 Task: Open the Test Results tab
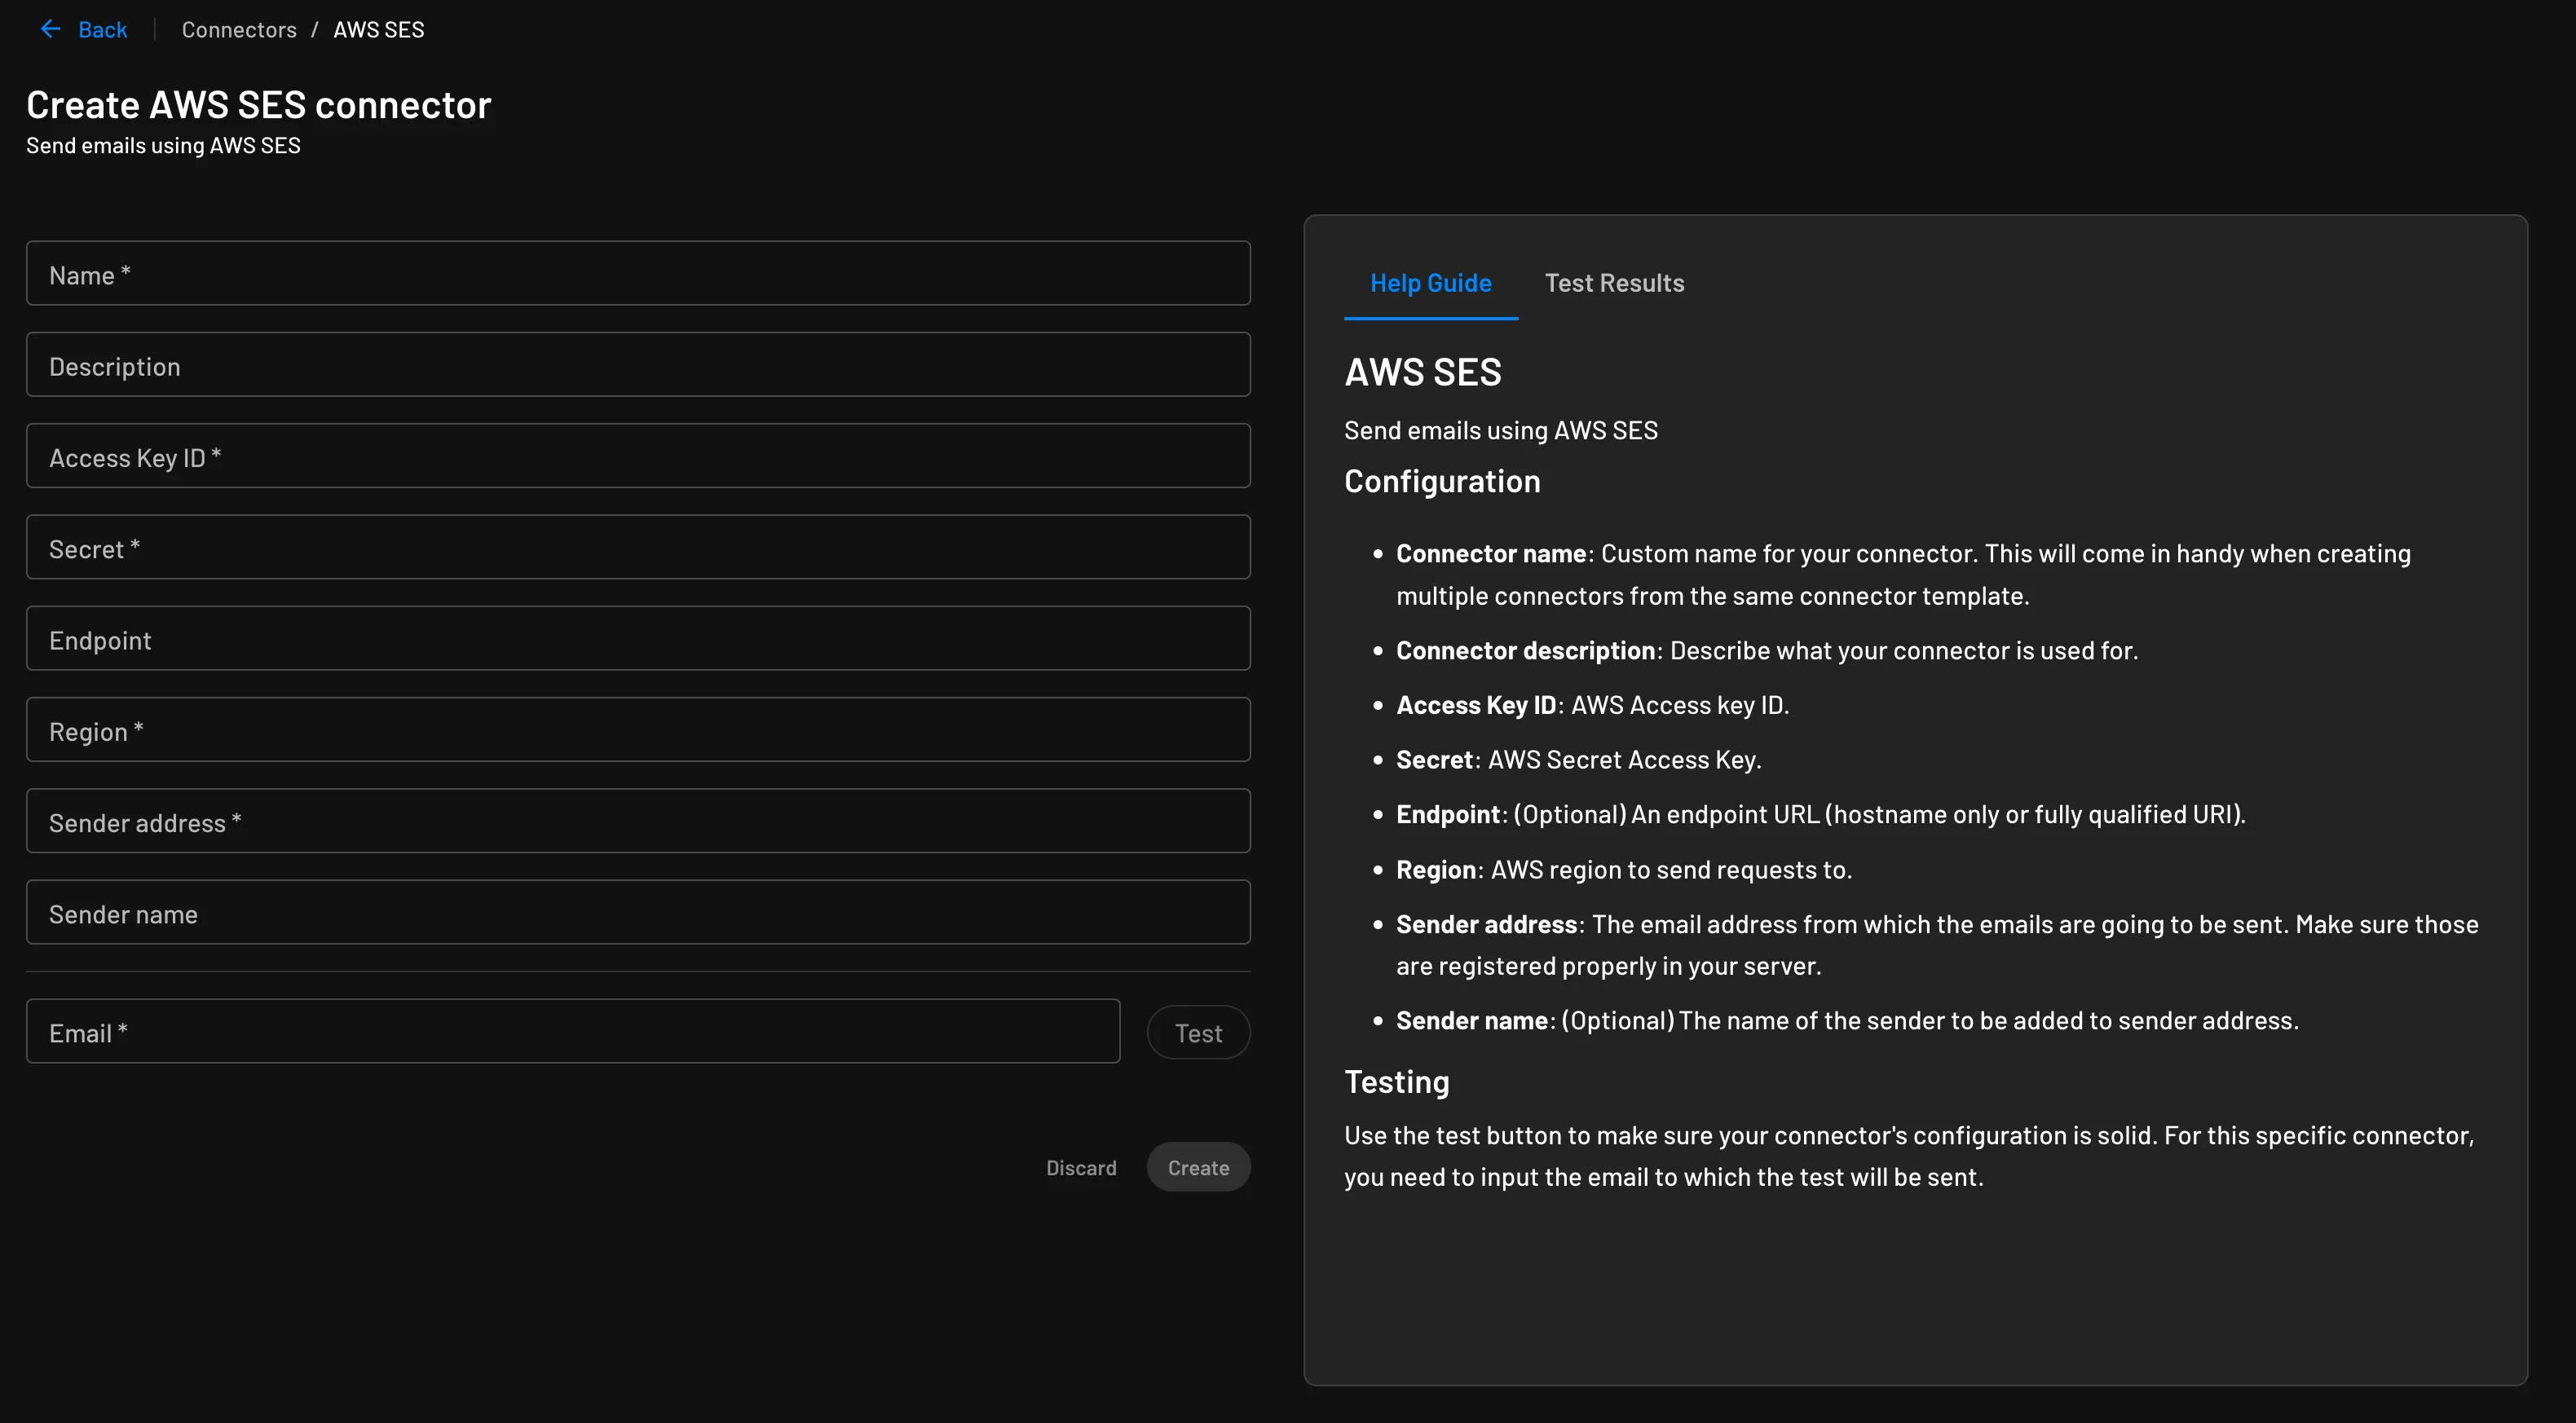coord(1614,283)
